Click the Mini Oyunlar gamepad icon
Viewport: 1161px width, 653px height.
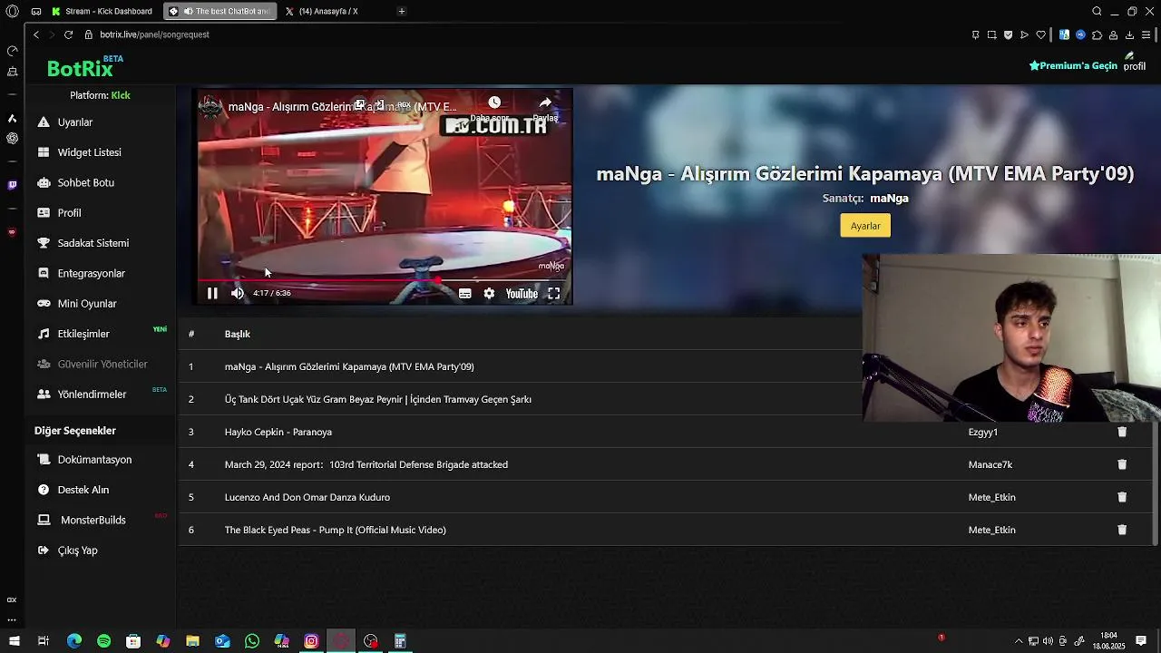tap(44, 304)
